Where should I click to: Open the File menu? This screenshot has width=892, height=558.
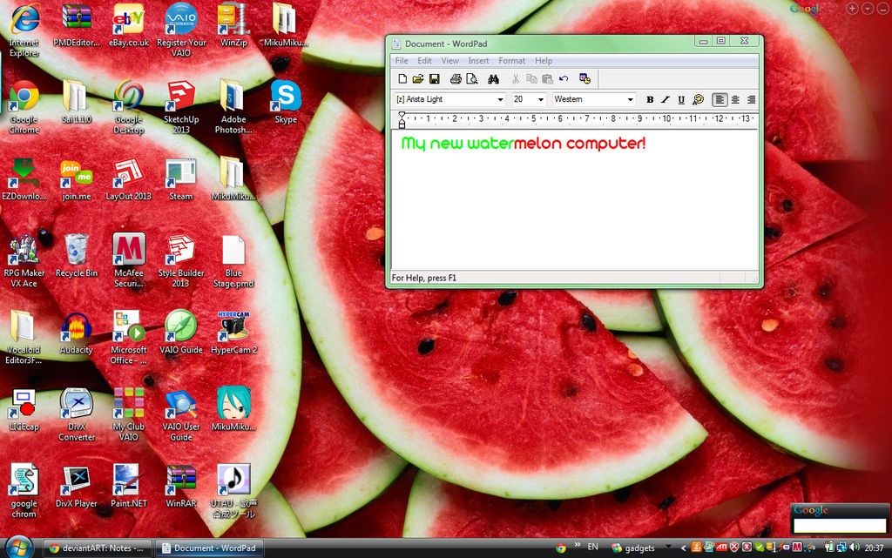pos(401,61)
